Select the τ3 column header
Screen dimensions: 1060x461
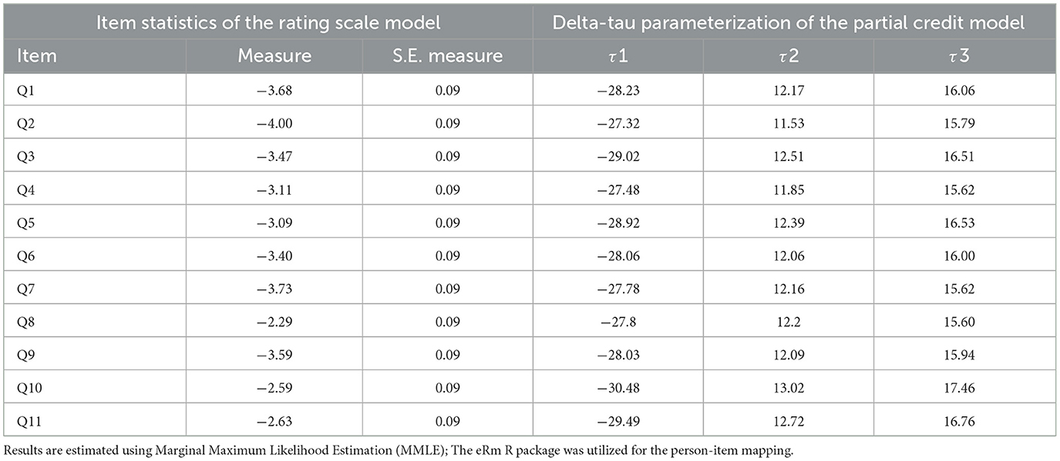(964, 56)
